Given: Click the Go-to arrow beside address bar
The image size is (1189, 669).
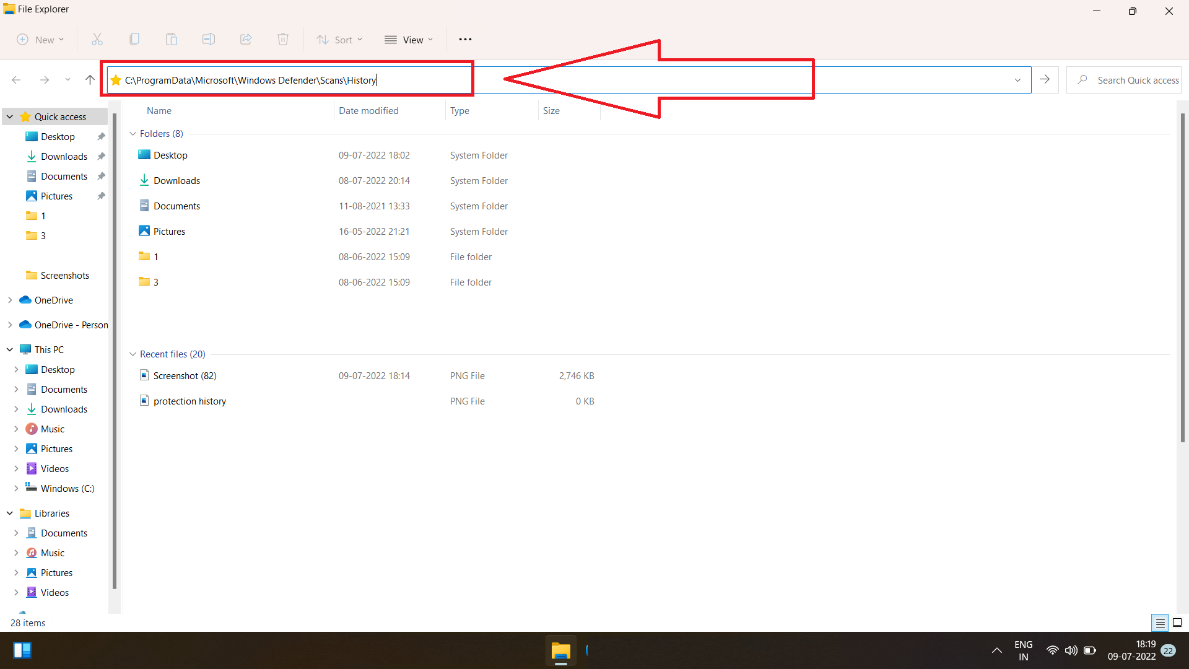Looking at the screenshot, I should click(1045, 80).
